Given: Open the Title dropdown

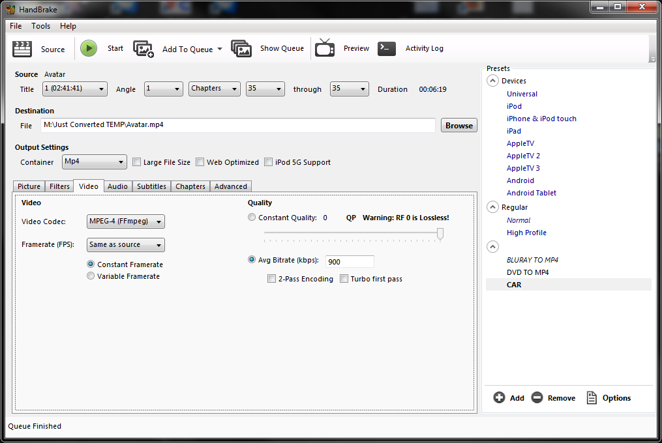Looking at the screenshot, I should (75, 89).
